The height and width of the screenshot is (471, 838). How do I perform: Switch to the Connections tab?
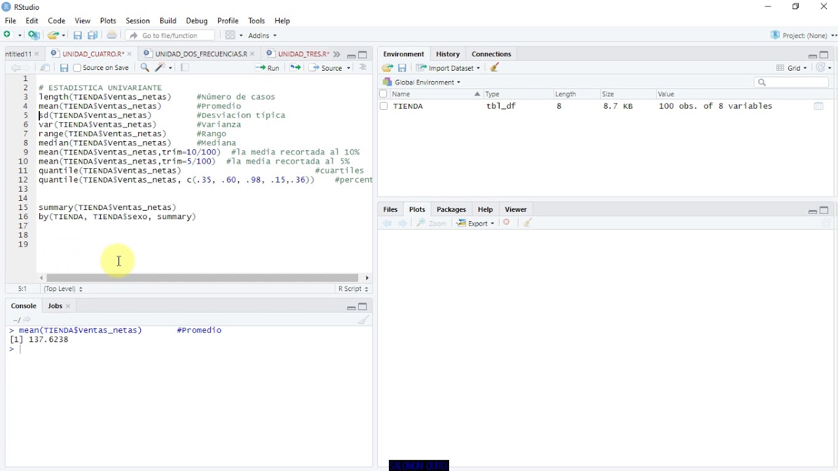tap(491, 54)
